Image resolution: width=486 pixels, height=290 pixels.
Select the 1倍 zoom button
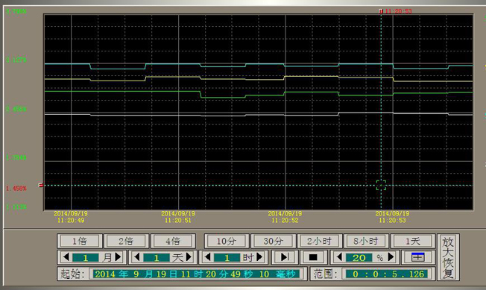pos(80,241)
